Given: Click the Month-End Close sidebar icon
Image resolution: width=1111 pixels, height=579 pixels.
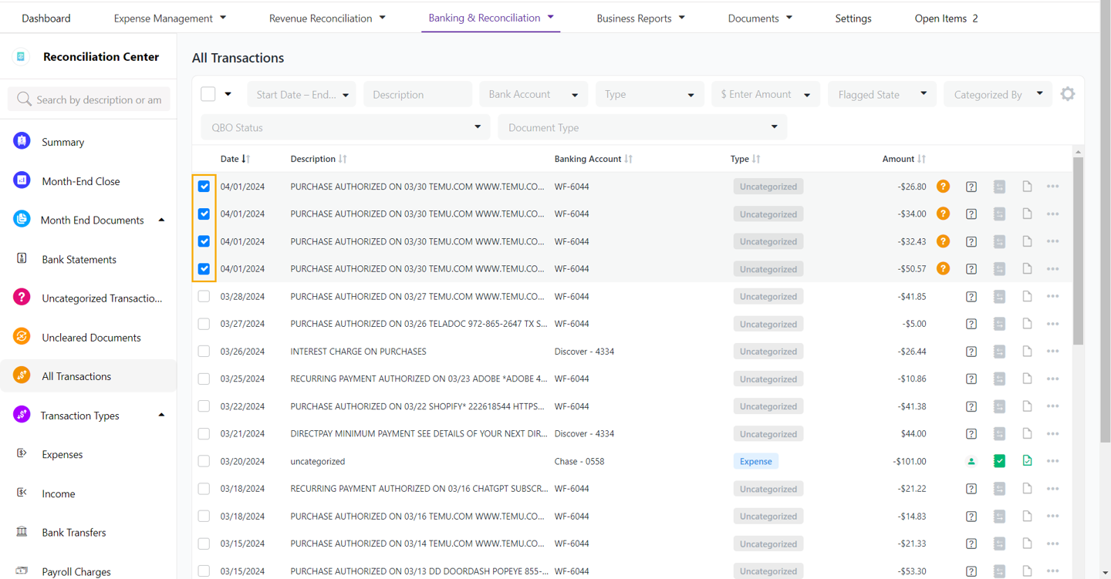Looking at the screenshot, I should click(22, 180).
